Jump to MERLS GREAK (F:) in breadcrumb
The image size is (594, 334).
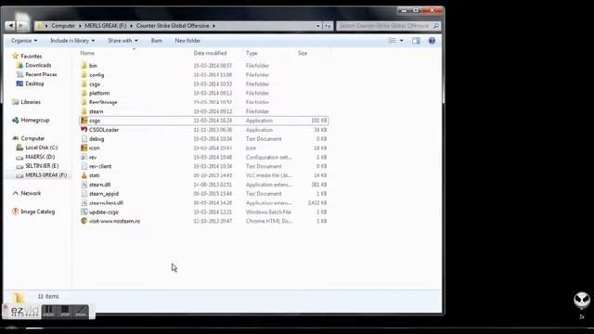(106, 26)
